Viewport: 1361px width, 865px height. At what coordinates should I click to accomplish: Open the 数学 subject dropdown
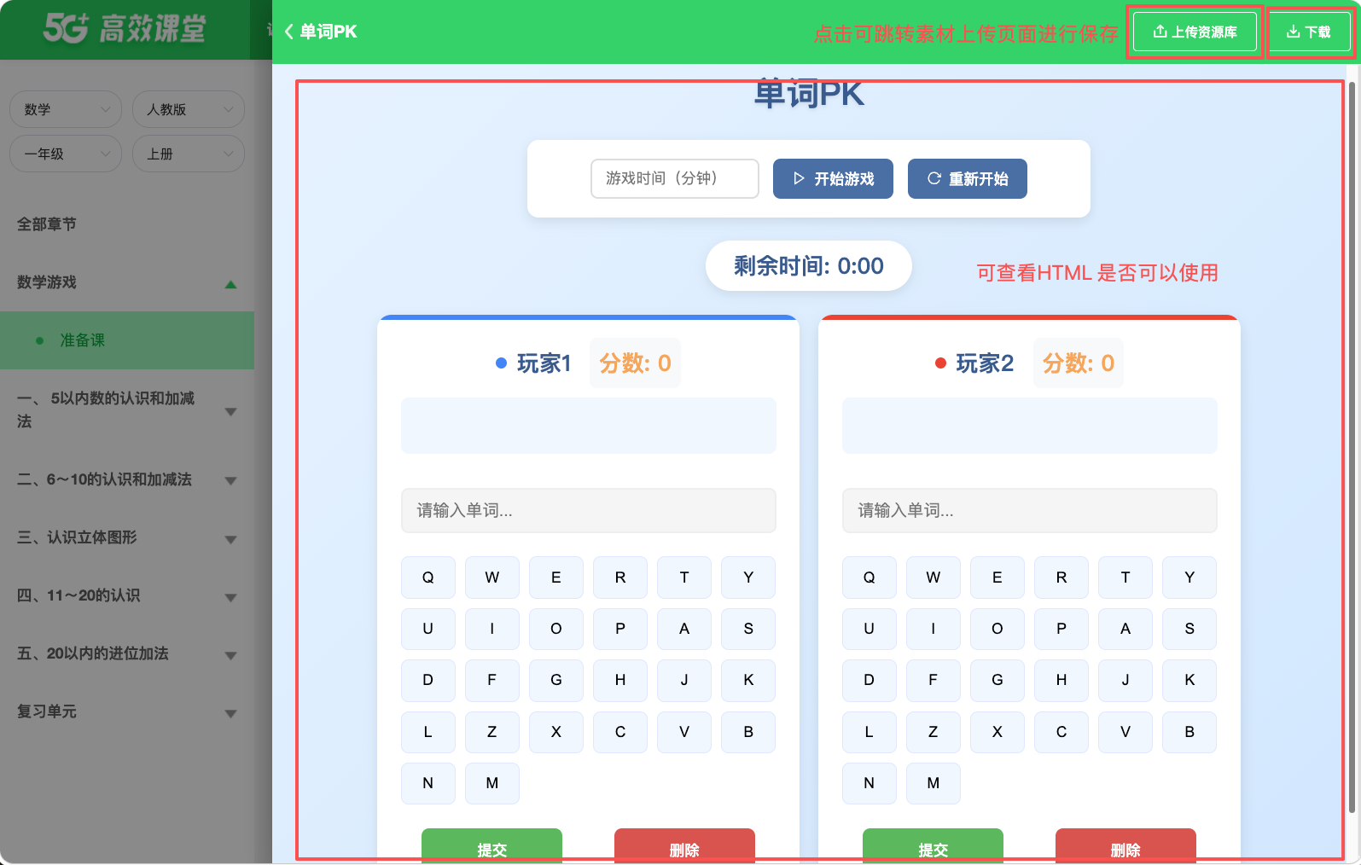(x=66, y=109)
